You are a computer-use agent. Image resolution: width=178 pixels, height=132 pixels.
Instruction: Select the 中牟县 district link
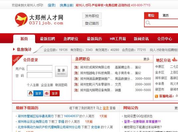pyautogui.click(x=160, y=84)
